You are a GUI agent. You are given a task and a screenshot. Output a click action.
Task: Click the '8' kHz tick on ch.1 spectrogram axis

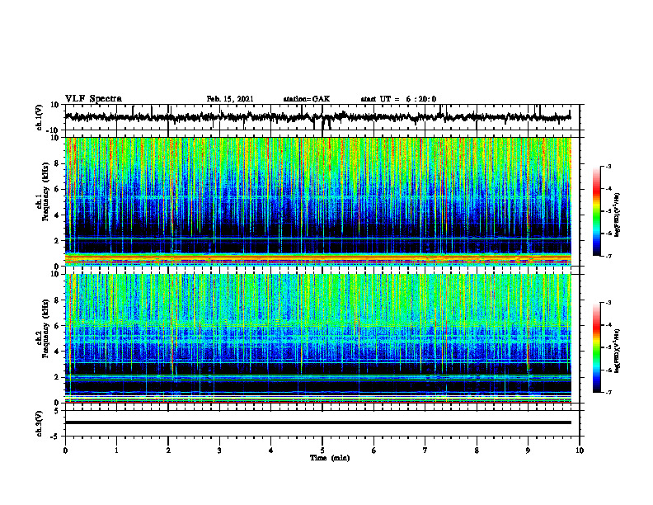point(57,163)
